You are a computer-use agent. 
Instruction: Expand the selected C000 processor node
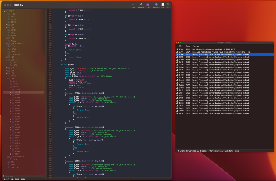tap(11, 92)
